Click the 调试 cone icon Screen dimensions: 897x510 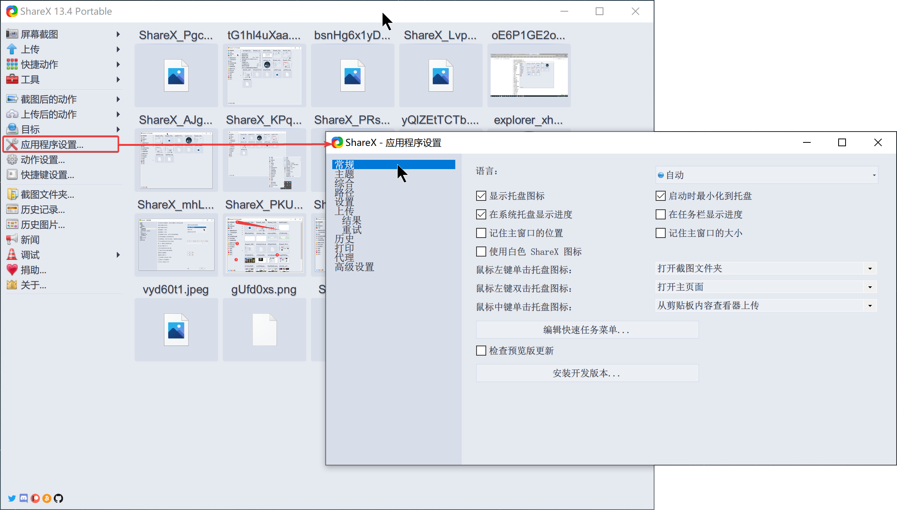pyautogui.click(x=12, y=255)
